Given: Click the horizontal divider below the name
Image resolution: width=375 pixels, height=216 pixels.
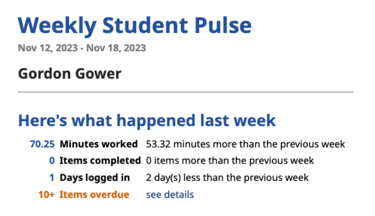Looking at the screenshot, I should tap(186, 92).
